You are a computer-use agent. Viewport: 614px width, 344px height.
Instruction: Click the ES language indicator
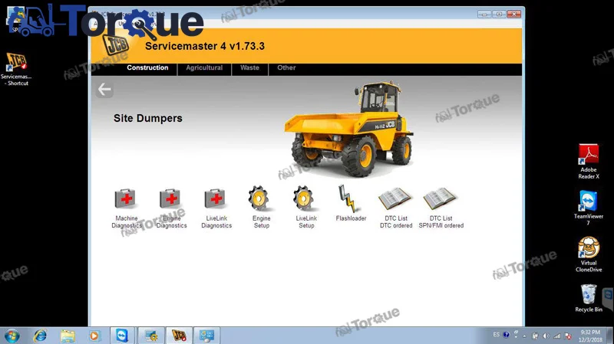pos(496,335)
